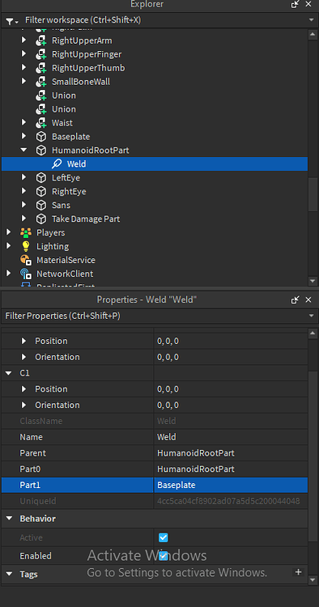Select Take Damage Part in tree
This screenshot has width=319, height=607.
pyautogui.click(x=86, y=219)
